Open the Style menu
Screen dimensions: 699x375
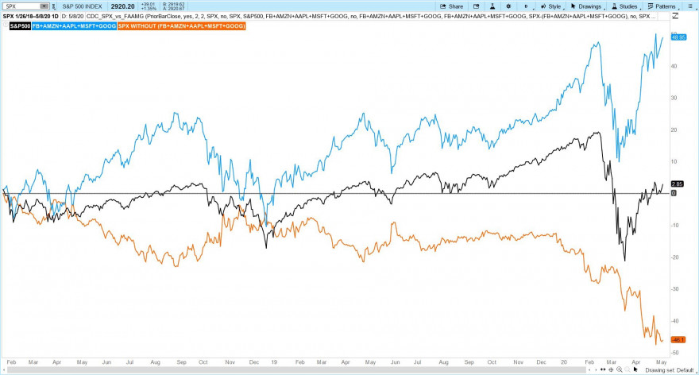(551, 6)
